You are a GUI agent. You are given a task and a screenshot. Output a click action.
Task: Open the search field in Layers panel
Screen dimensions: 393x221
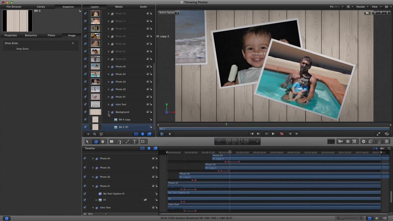coord(95,134)
